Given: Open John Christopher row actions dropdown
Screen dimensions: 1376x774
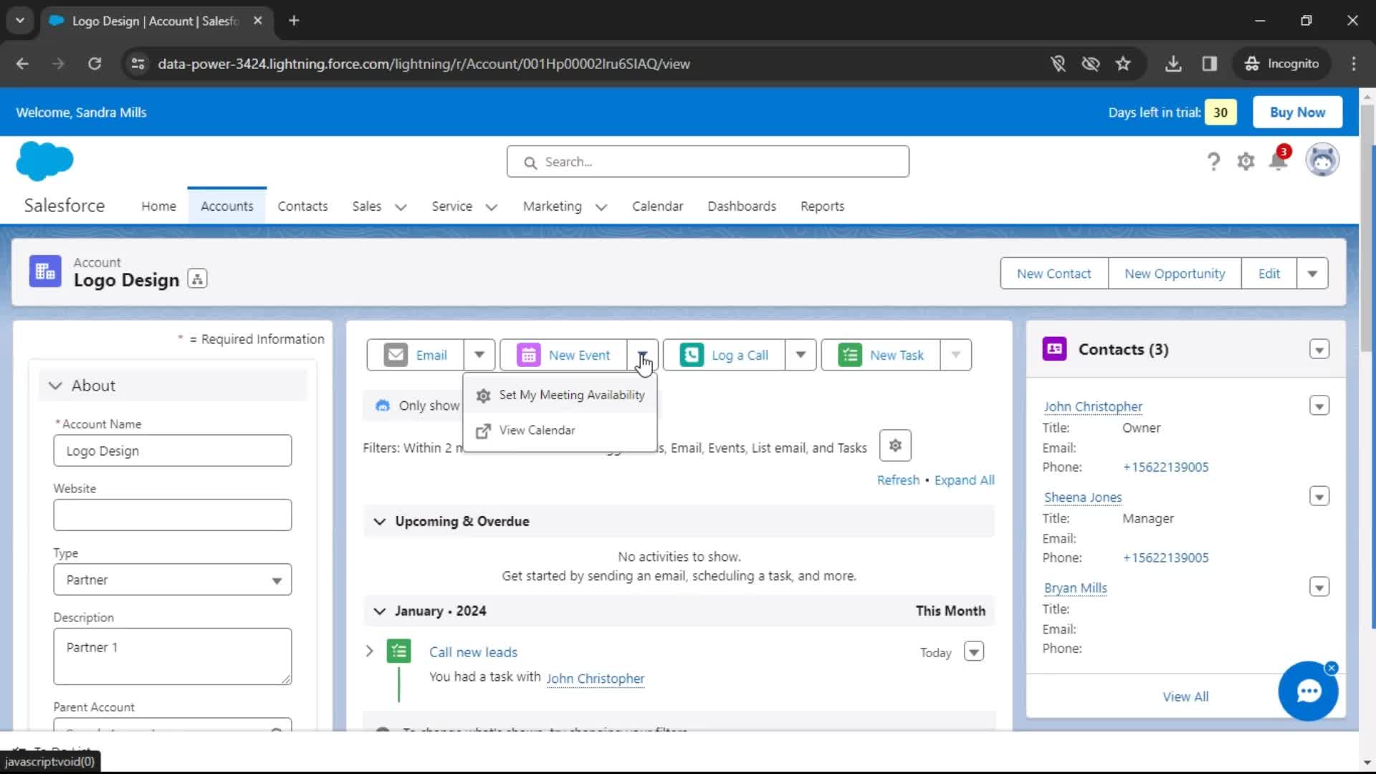Looking at the screenshot, I should (x=1319, y=406).
